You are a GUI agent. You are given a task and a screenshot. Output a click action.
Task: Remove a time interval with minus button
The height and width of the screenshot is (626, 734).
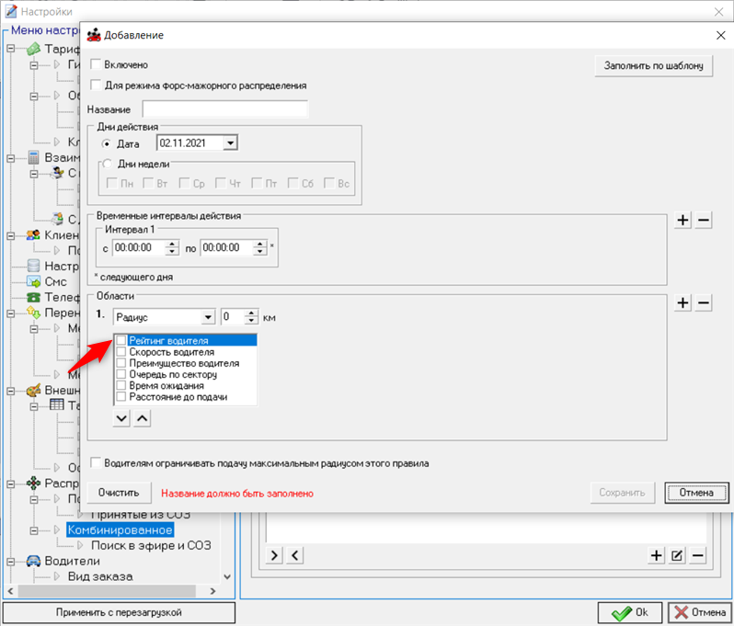[704, 220]
